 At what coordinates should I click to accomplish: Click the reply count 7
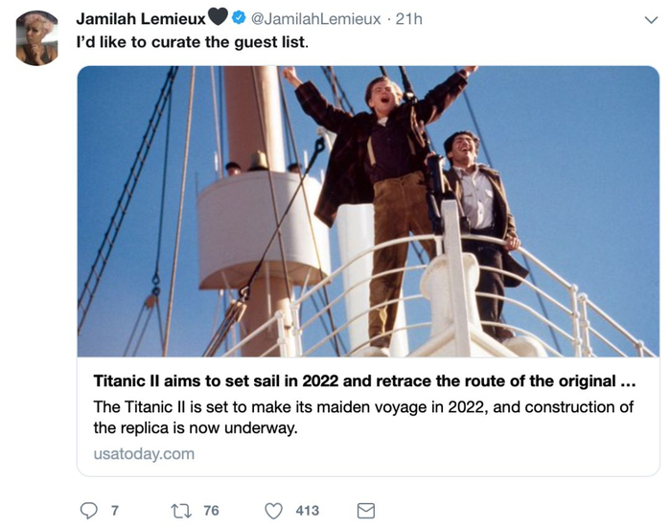[115, 511]
